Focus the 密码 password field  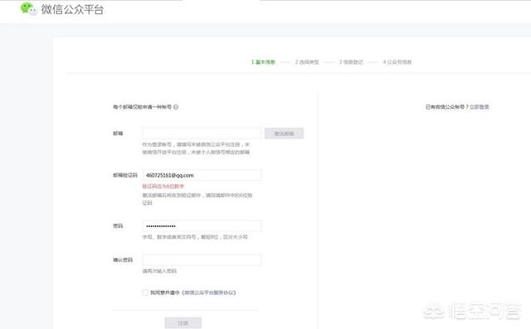click(202, 226)
